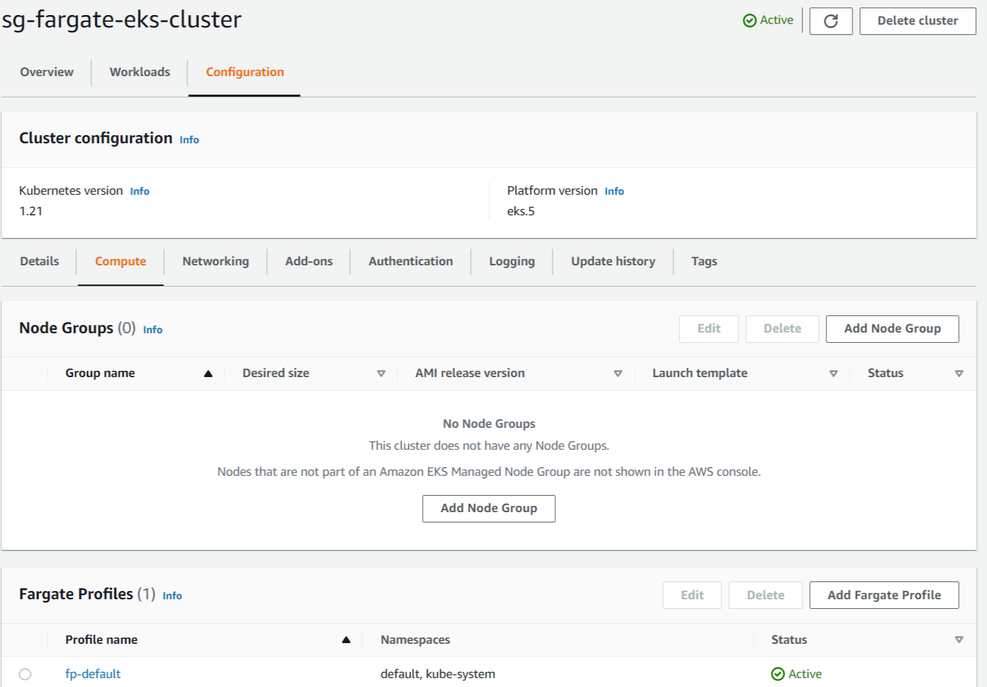Image resolution: width=987 pixels, height=687 pixels.
Task: Open the Logging sub-tab
Action: [x=512, y=261]
